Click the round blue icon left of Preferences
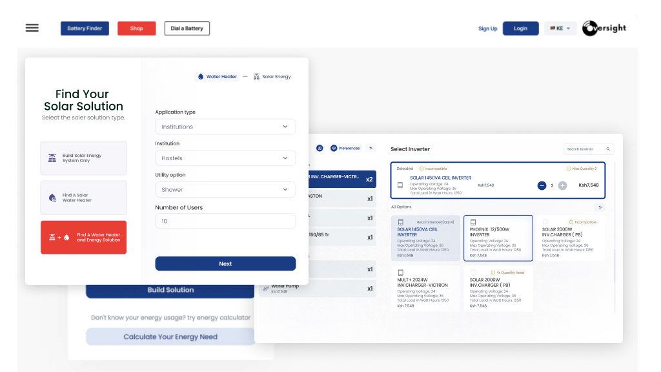 (x=320, y=149)
